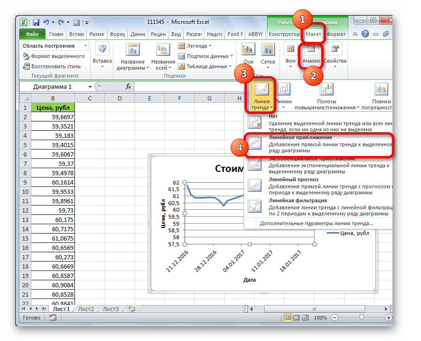Click the Insert Function fx icon

[x=128, y=87]
